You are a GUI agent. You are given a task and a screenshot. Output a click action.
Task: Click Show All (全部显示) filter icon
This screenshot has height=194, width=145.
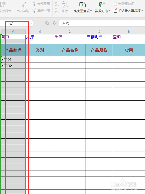click(34, 4)
